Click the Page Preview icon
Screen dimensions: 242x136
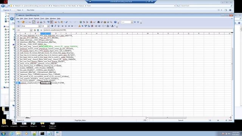[44, 22]
